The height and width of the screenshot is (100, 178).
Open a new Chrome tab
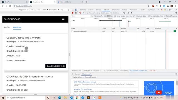86,2
